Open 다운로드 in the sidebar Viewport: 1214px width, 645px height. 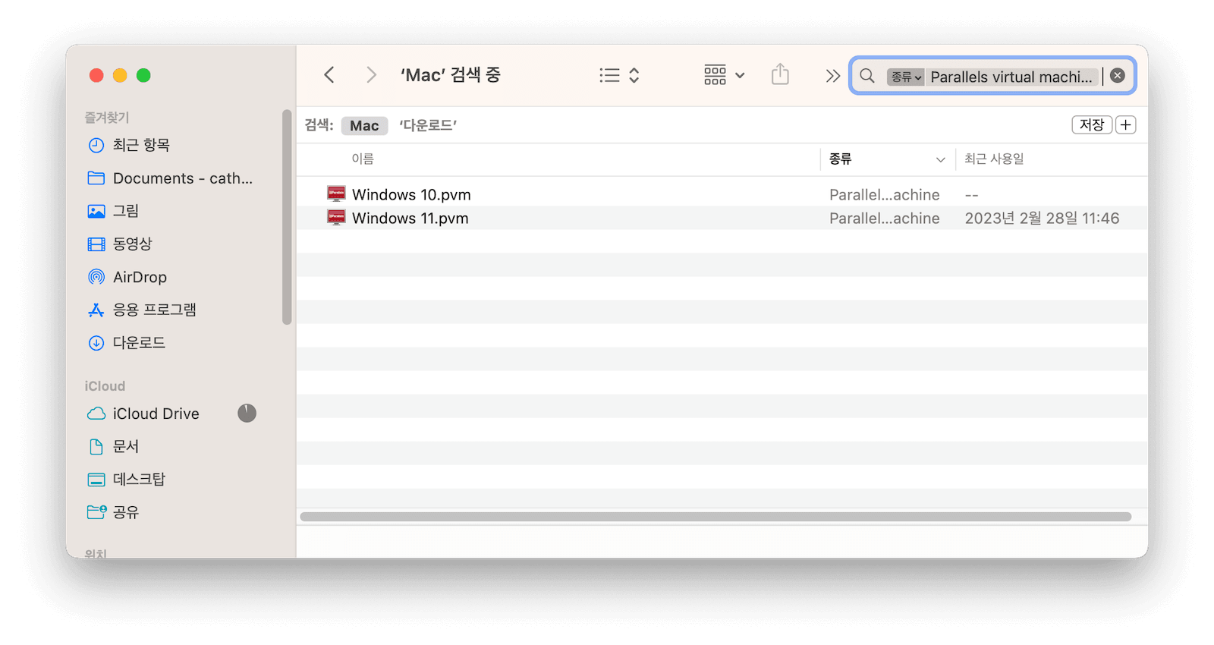click(139, 343)
